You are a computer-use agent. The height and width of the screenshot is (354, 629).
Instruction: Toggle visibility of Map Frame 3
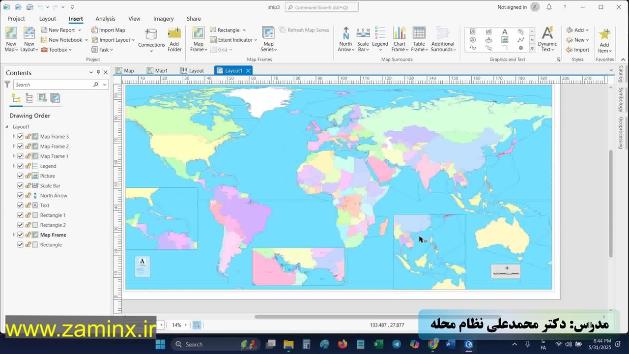click(x=20, y=137)
